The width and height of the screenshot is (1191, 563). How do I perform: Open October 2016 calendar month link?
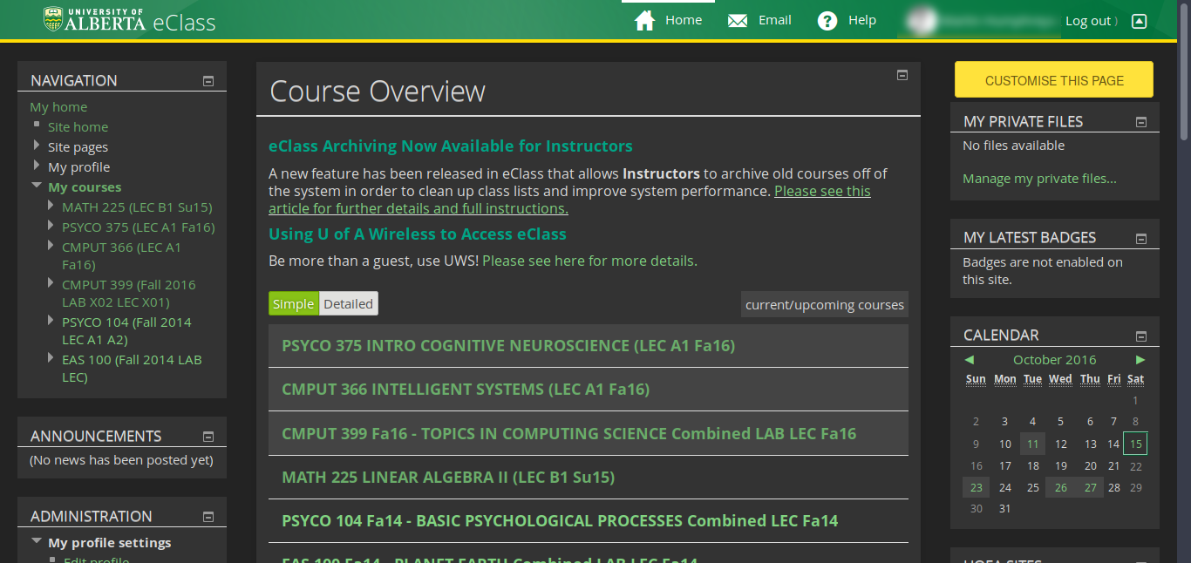[x=1054, y=360]
